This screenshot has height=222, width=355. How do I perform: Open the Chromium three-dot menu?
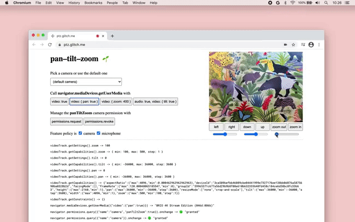tap(319, 44)
